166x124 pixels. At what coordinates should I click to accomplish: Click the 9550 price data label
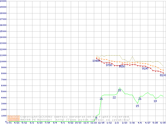(122, 66)
